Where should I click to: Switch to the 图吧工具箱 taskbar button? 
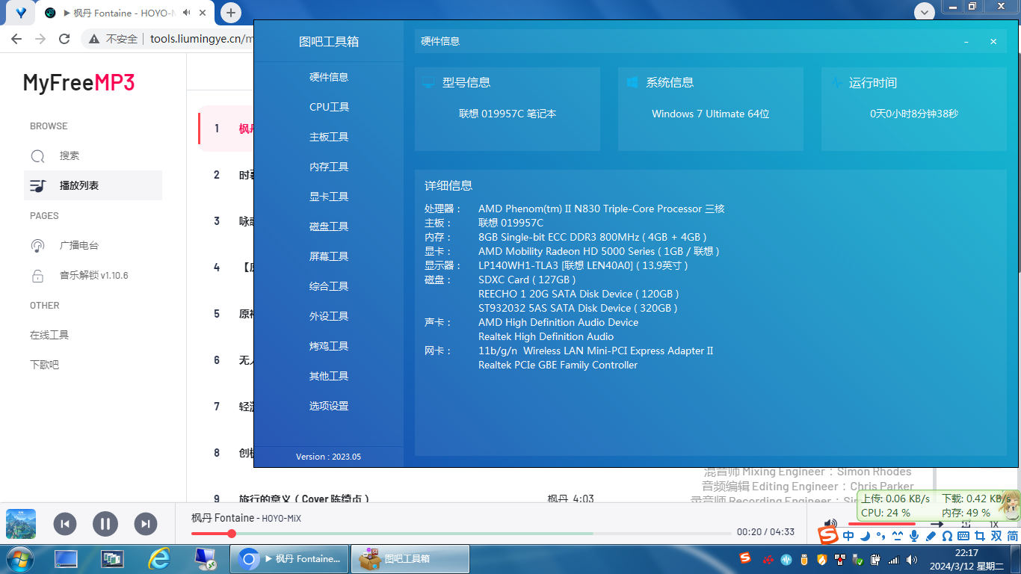click(x=410, y=558)
